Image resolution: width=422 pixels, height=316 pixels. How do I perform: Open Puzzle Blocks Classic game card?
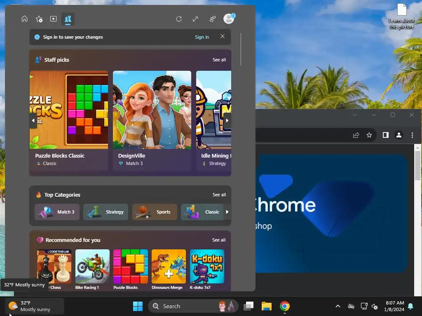click(69, 121)
